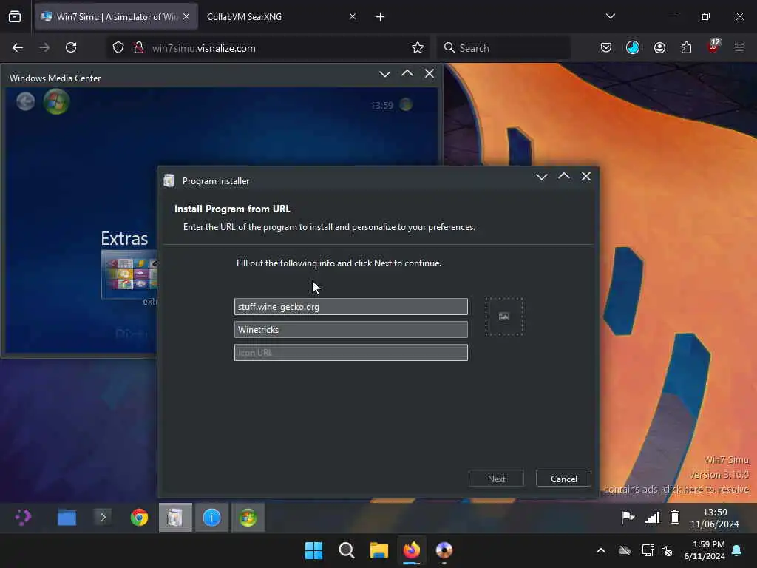The image size is (757, 568).
Task: Click the icon preview placeholder box
Action: tap(504, 317)
